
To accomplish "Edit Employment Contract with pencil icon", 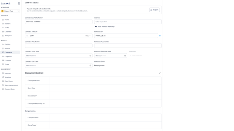I will coord(160,73).
